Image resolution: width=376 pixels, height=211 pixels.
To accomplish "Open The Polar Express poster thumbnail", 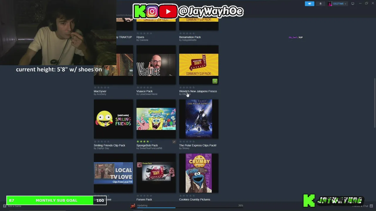I will (x=199, y=119).
